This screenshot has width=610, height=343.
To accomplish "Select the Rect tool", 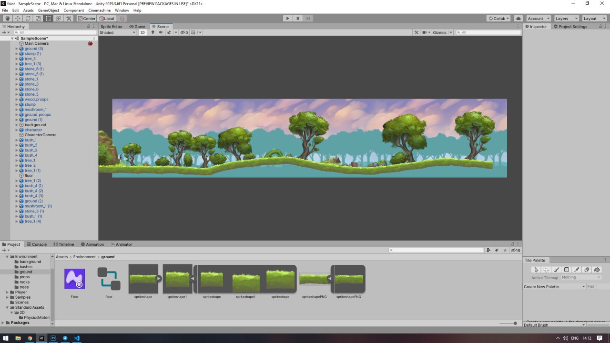I will [x=48, y=19].
